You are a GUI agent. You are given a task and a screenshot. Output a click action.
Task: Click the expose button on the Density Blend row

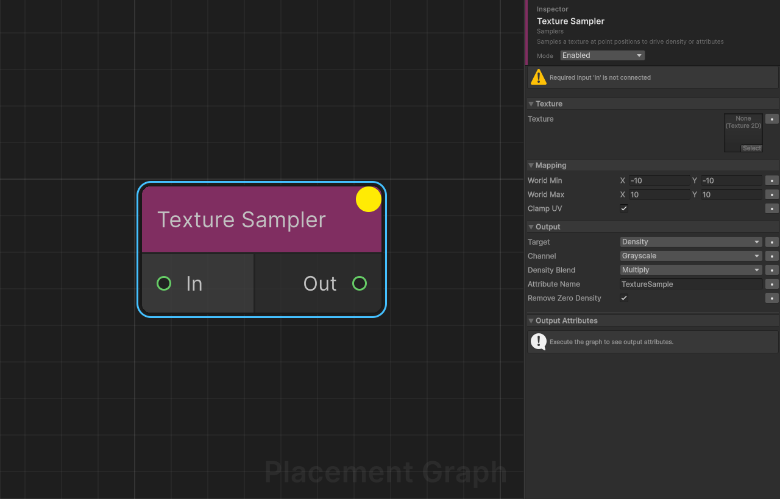[772, 270]
